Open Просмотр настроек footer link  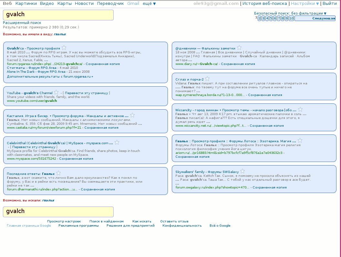(x=64, y=221)
